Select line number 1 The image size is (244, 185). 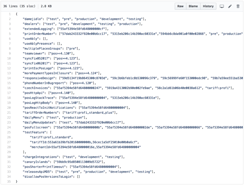[x=10, y=14]
